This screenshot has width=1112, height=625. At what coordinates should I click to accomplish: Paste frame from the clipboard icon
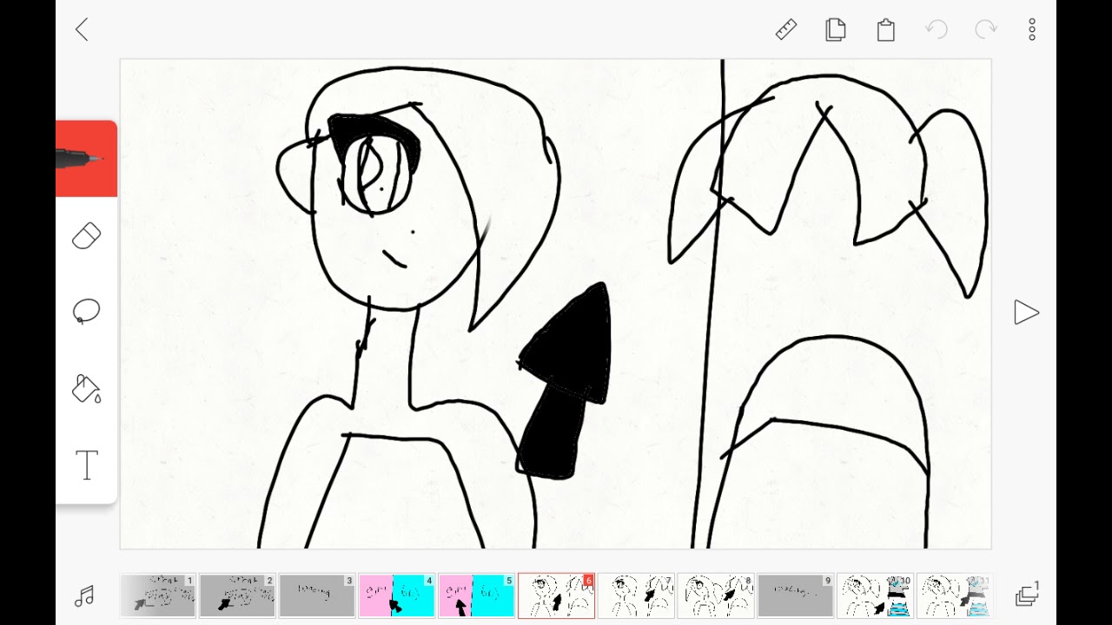[x=886, y=30]
